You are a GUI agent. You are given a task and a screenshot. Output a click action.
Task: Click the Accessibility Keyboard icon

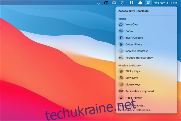pyautogui.click(x=121, y=91)
